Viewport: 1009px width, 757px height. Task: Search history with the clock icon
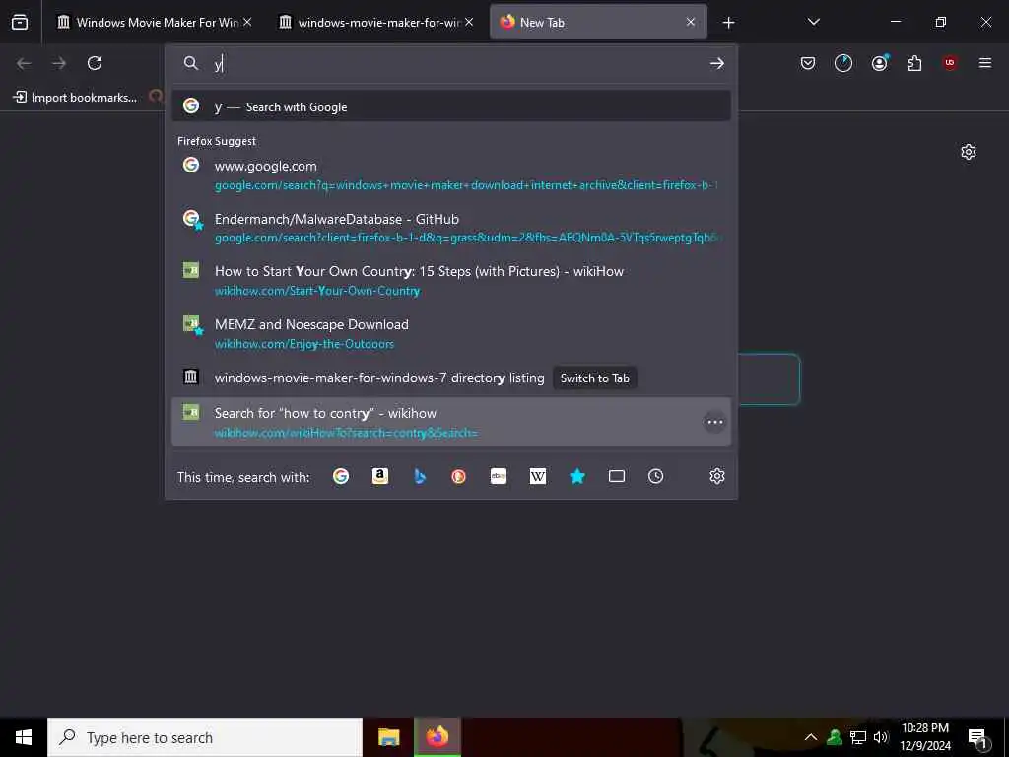click(x=655, y=476)
